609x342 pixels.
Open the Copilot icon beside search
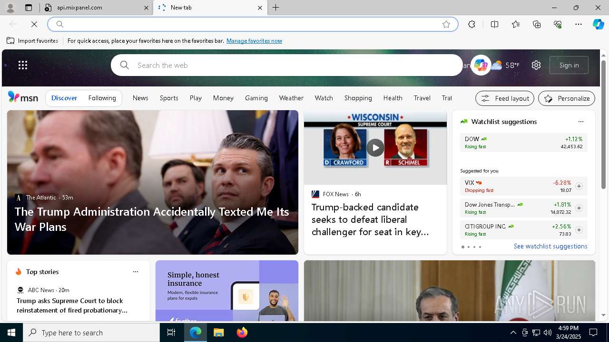tap(481, 65)
